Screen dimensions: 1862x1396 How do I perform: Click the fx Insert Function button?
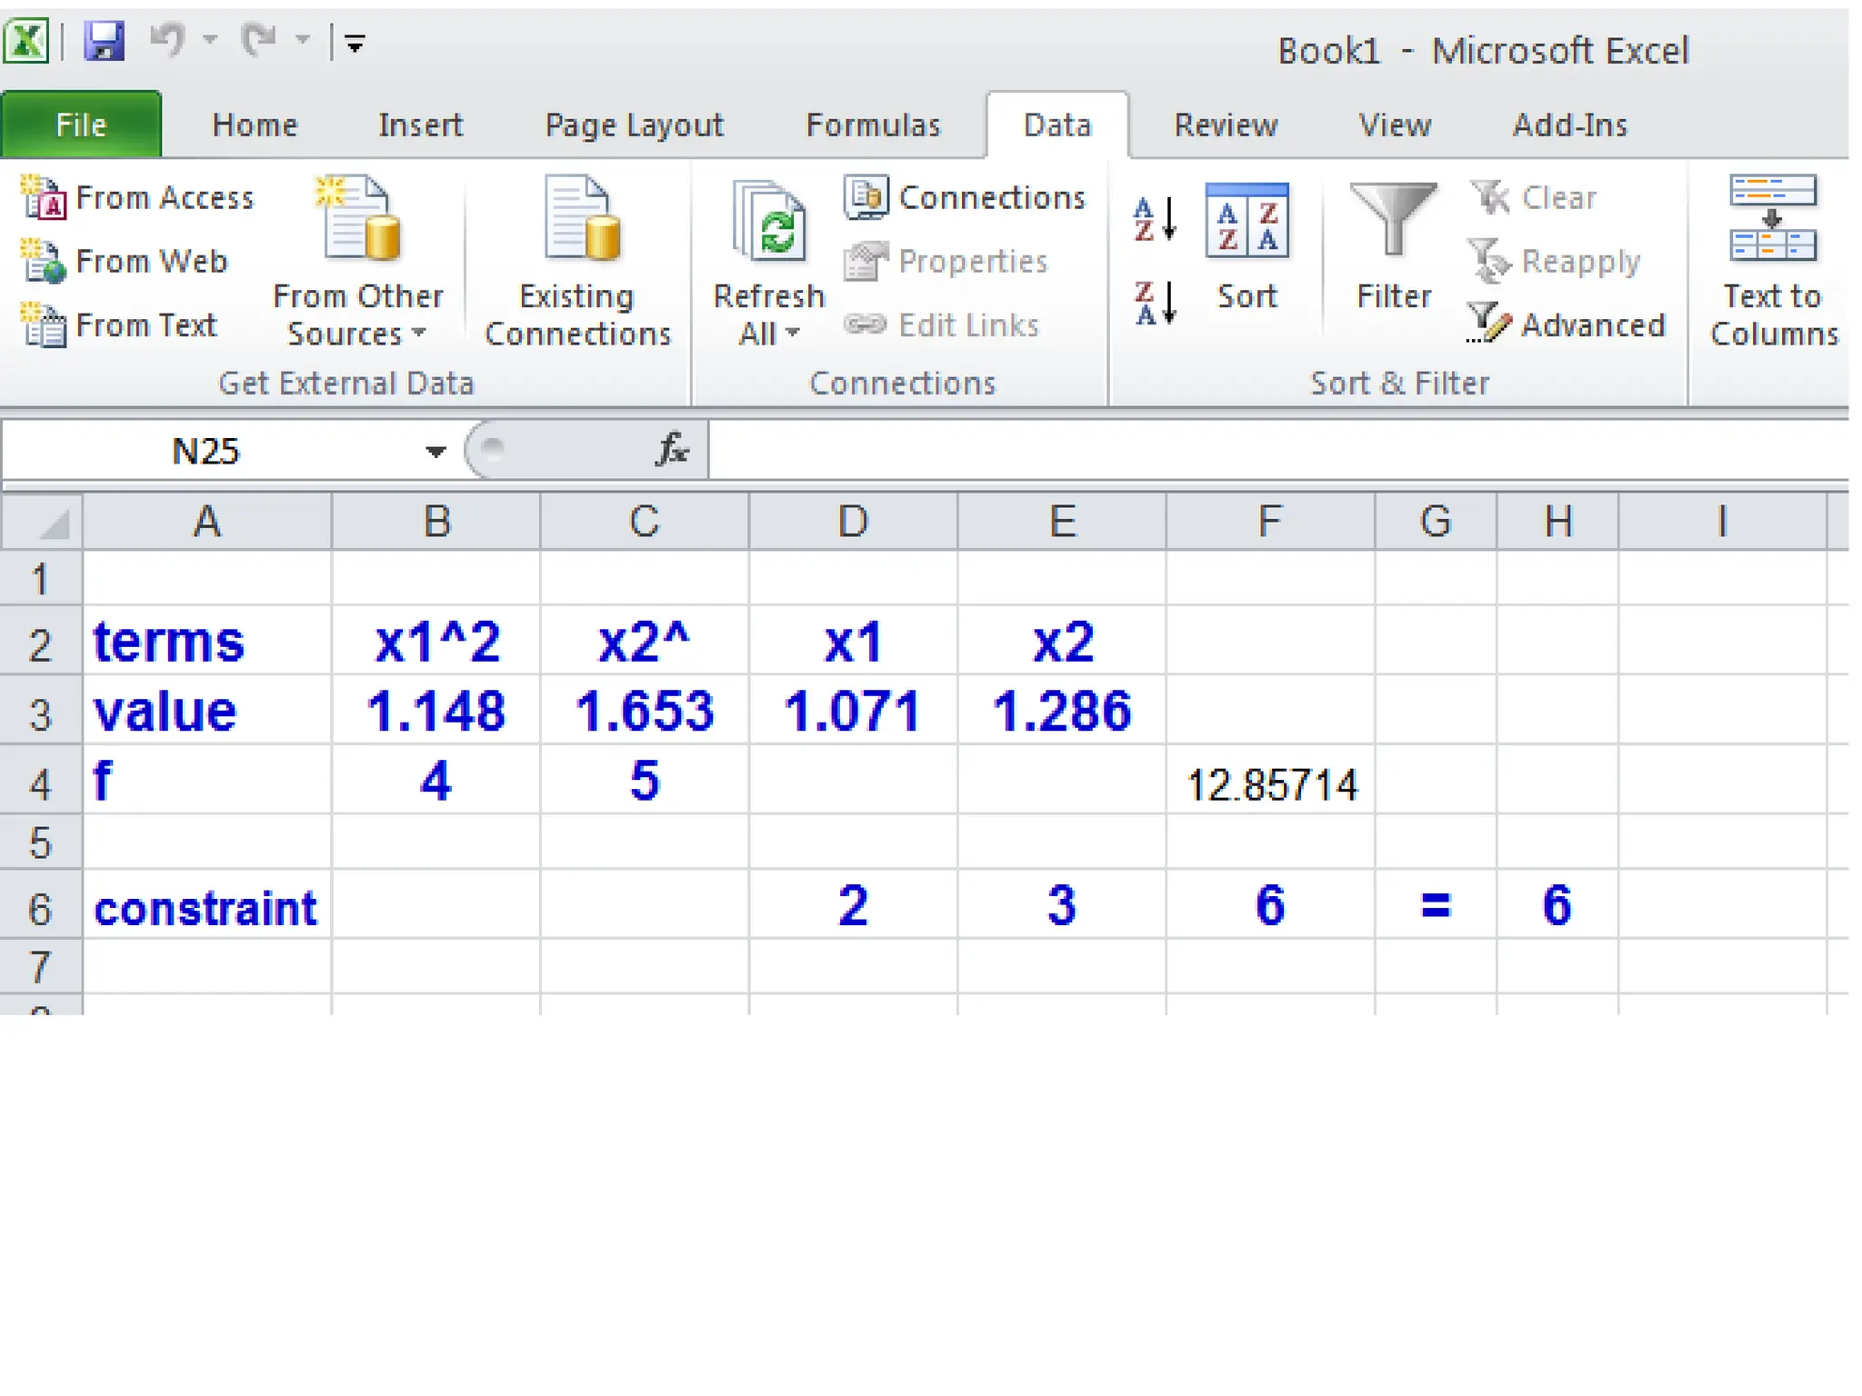[x=671, y=450]
